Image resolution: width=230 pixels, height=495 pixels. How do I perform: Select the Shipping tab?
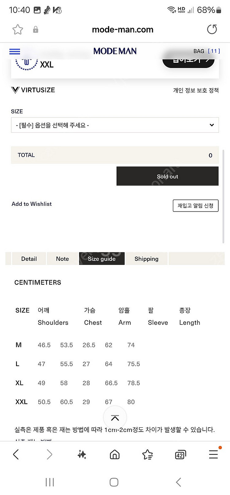(x=147, y=259)
